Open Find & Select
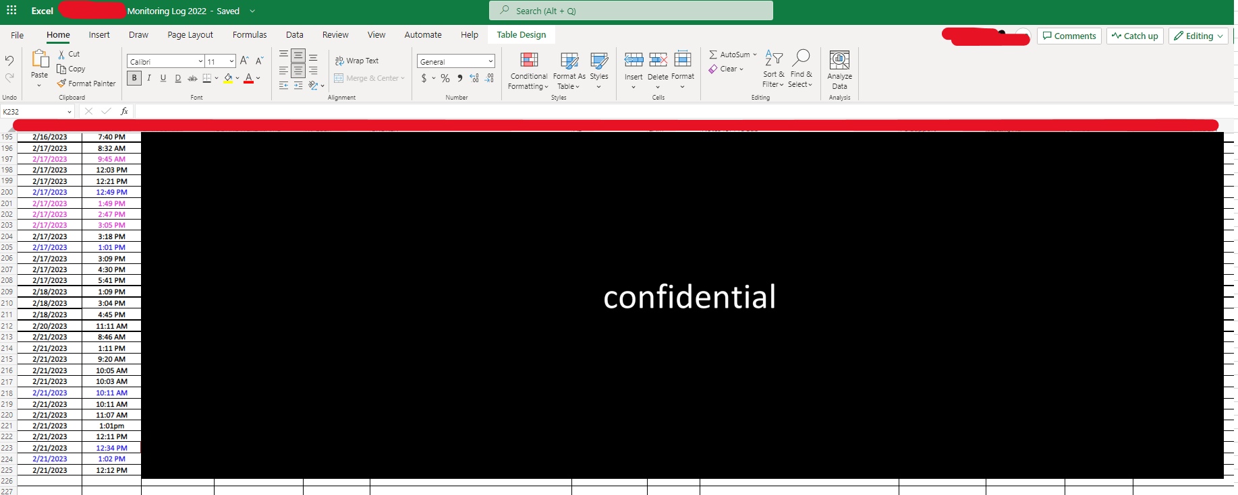Viewport: 1238px width, 495px height. 801,69
